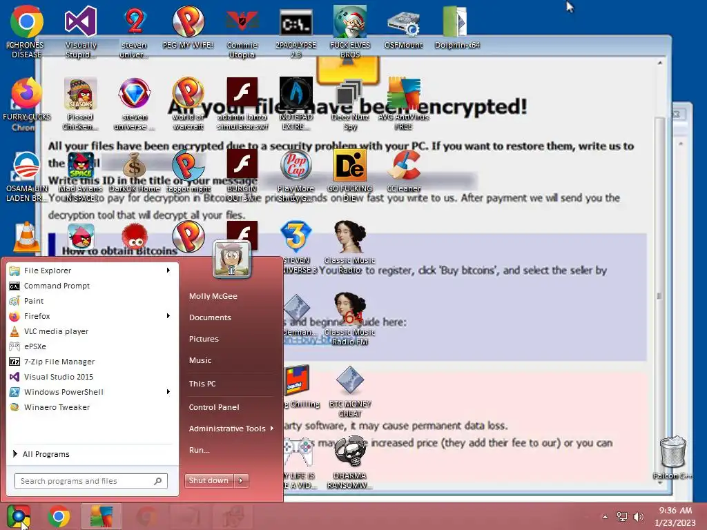The height and width of the screenshot is (530, 707).
Task: Launch Chrome from the taskbar
Action: coord(59,516)
